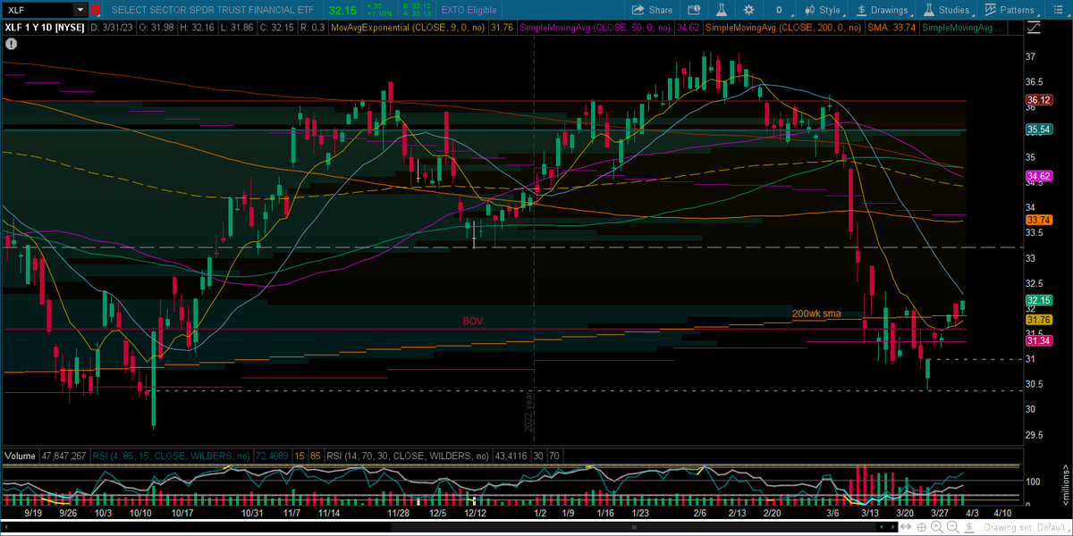This screenshot has height=536, width=1073.
Task: Toggle the price axis scale icon
Action: point(1033,28)
